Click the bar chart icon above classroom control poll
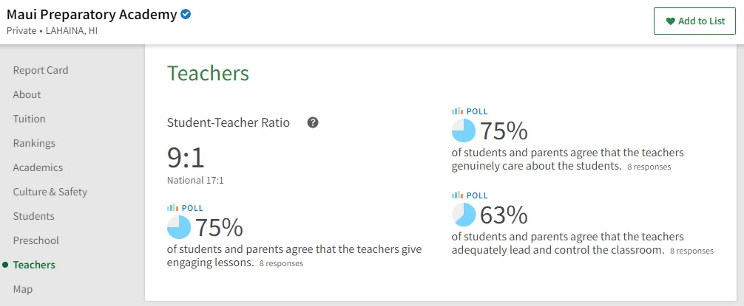Image resolution: width=744 pixels, height=306 pixels. (457, 195)
